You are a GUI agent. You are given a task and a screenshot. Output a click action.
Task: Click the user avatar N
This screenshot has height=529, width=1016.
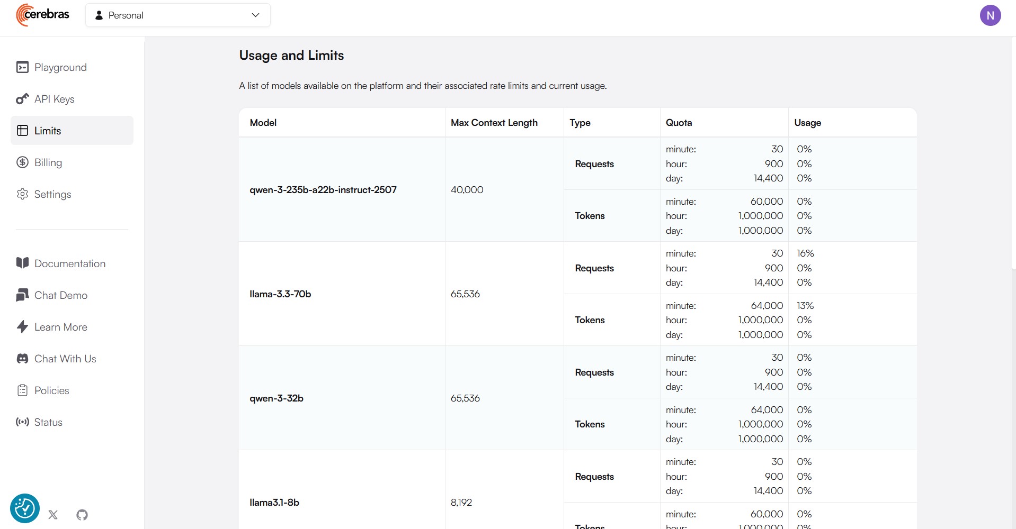click(x=990, y=15)
